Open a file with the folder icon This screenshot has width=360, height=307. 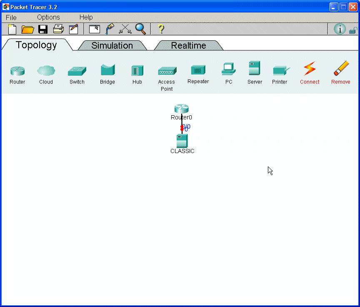[27, 30]
